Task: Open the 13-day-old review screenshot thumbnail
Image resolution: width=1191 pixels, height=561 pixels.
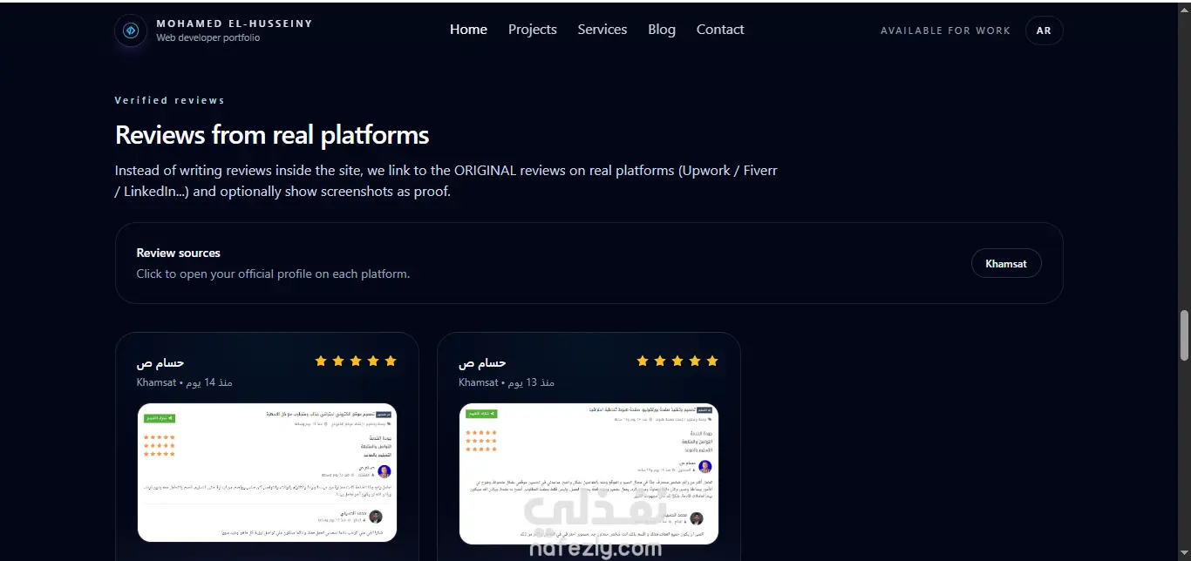Action: (x=589, y=474)
